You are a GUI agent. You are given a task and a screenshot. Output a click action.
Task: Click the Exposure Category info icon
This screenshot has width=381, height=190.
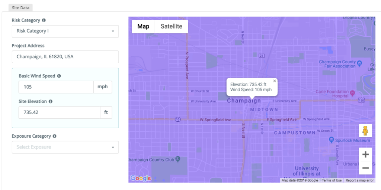pos(55,136)
